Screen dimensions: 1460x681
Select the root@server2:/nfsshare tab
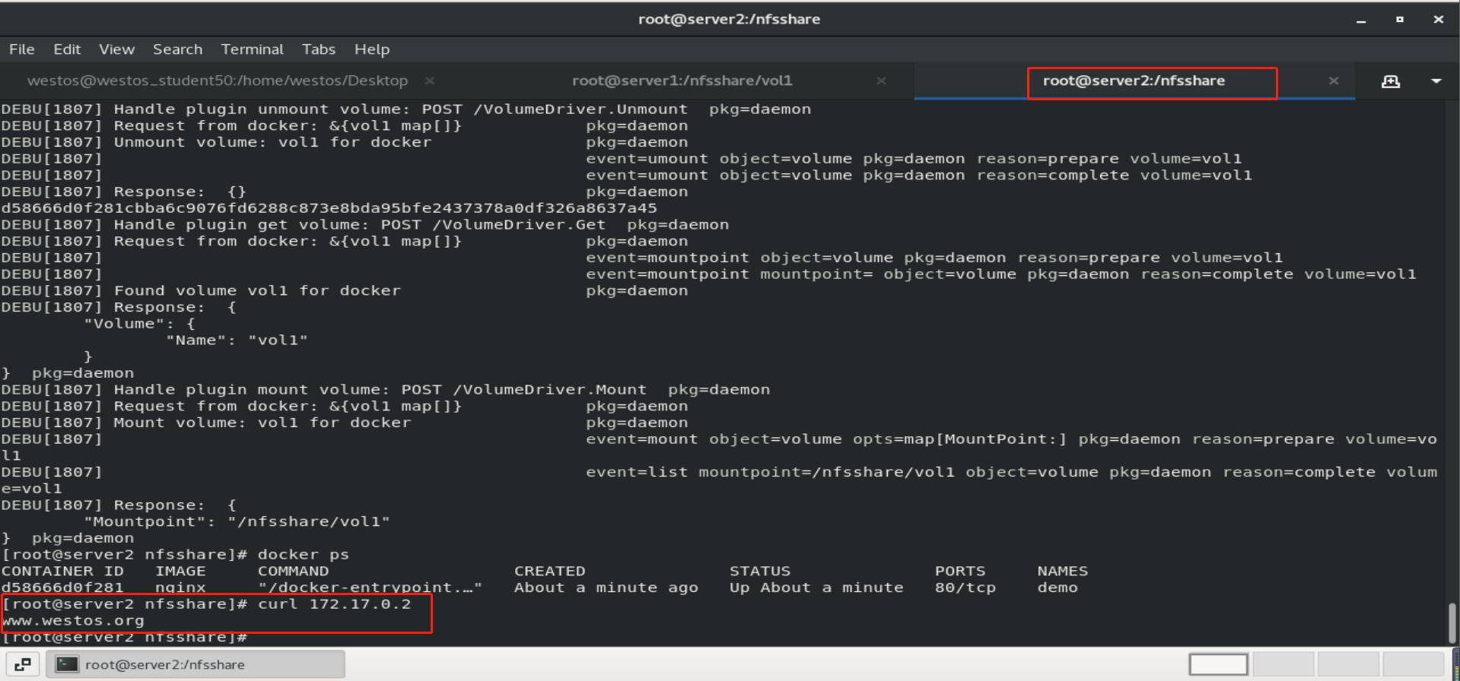click(1134, 81)
